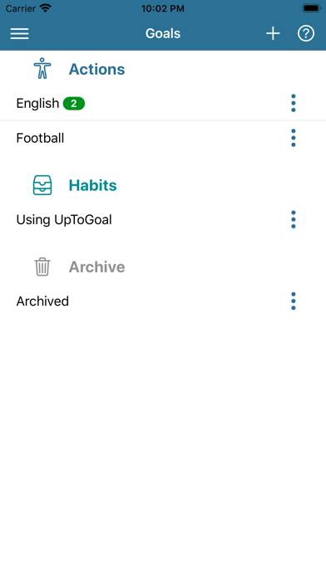Tap the Goals title in header
The height and width of the screenshot is (578, 326).
point(163,33)
